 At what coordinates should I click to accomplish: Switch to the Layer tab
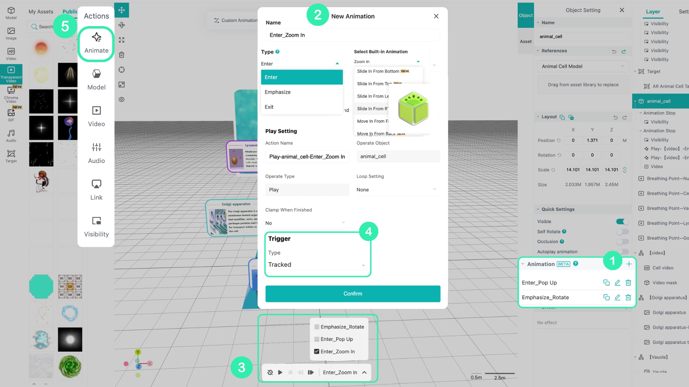[653, 11]
